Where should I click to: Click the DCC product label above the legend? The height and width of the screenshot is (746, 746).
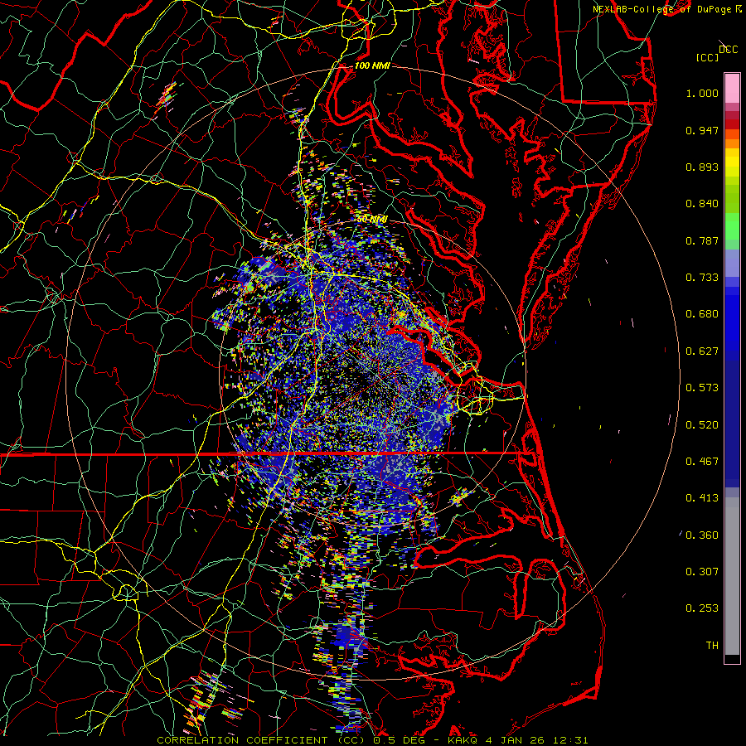(729, 49)
